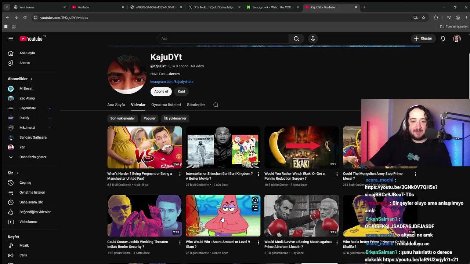This screenshot has width=470, height=264.
Task: Click the YouTube logo
Action: pos(31,38)
